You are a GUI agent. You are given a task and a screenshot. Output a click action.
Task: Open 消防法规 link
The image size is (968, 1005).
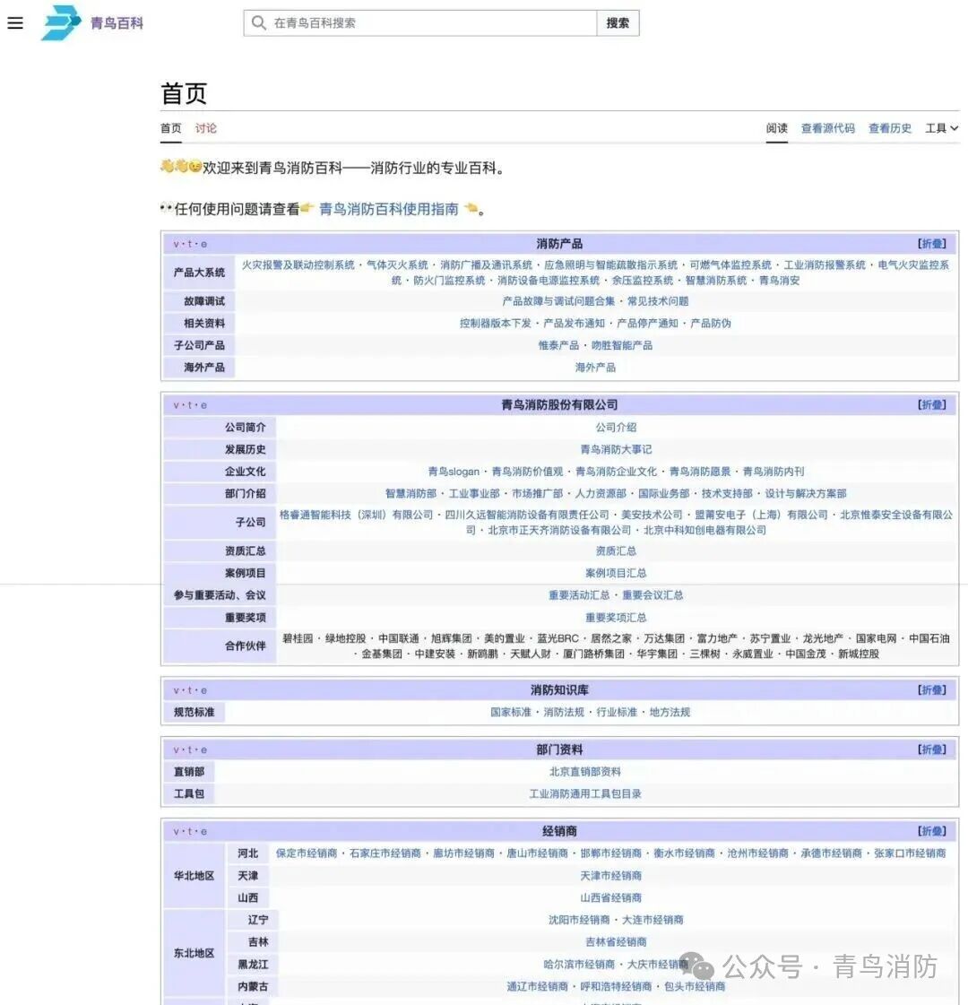click(x=564, y=712)
